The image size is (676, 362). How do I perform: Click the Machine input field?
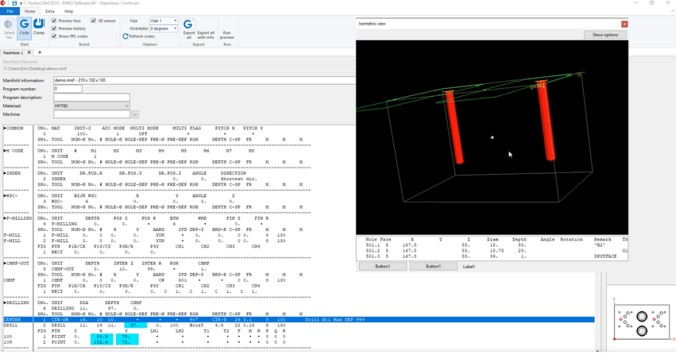tap(91, 115)
